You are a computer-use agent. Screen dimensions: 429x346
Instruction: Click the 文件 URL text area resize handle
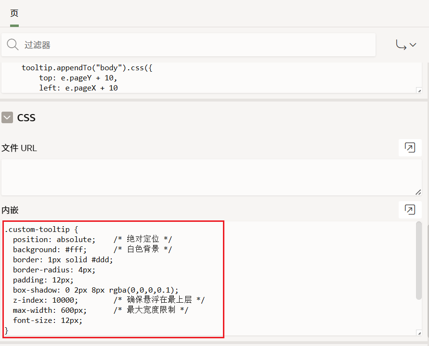pos(418,192)
